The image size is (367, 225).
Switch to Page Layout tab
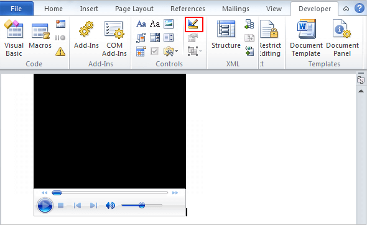click(134, 9)
